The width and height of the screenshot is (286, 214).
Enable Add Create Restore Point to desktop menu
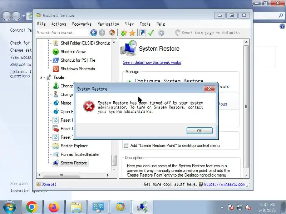(126, 146)
